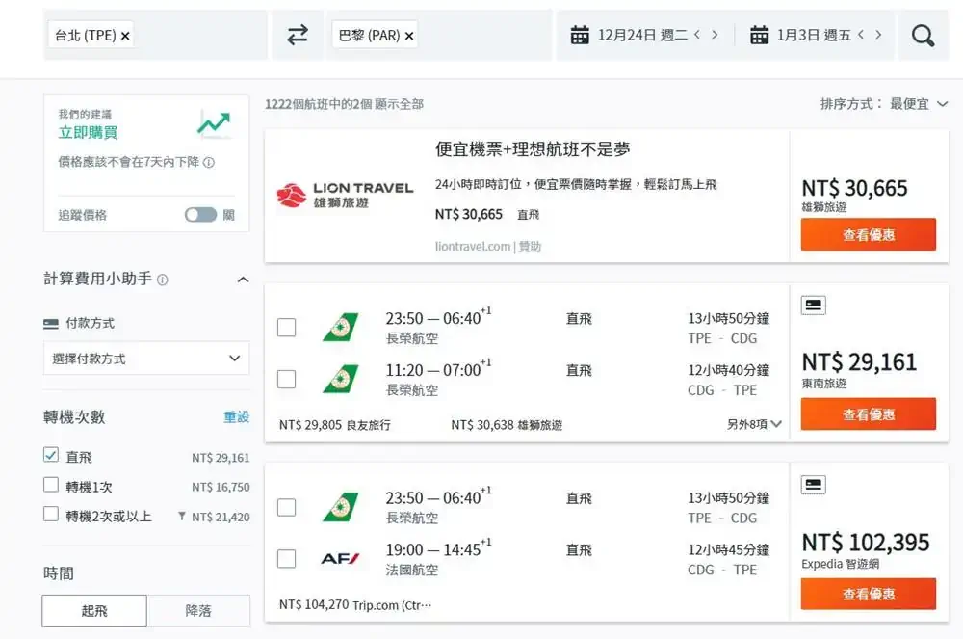Click 查看優惠 for 東南旅遊 NT$ 29,161

tap(868, 414)
